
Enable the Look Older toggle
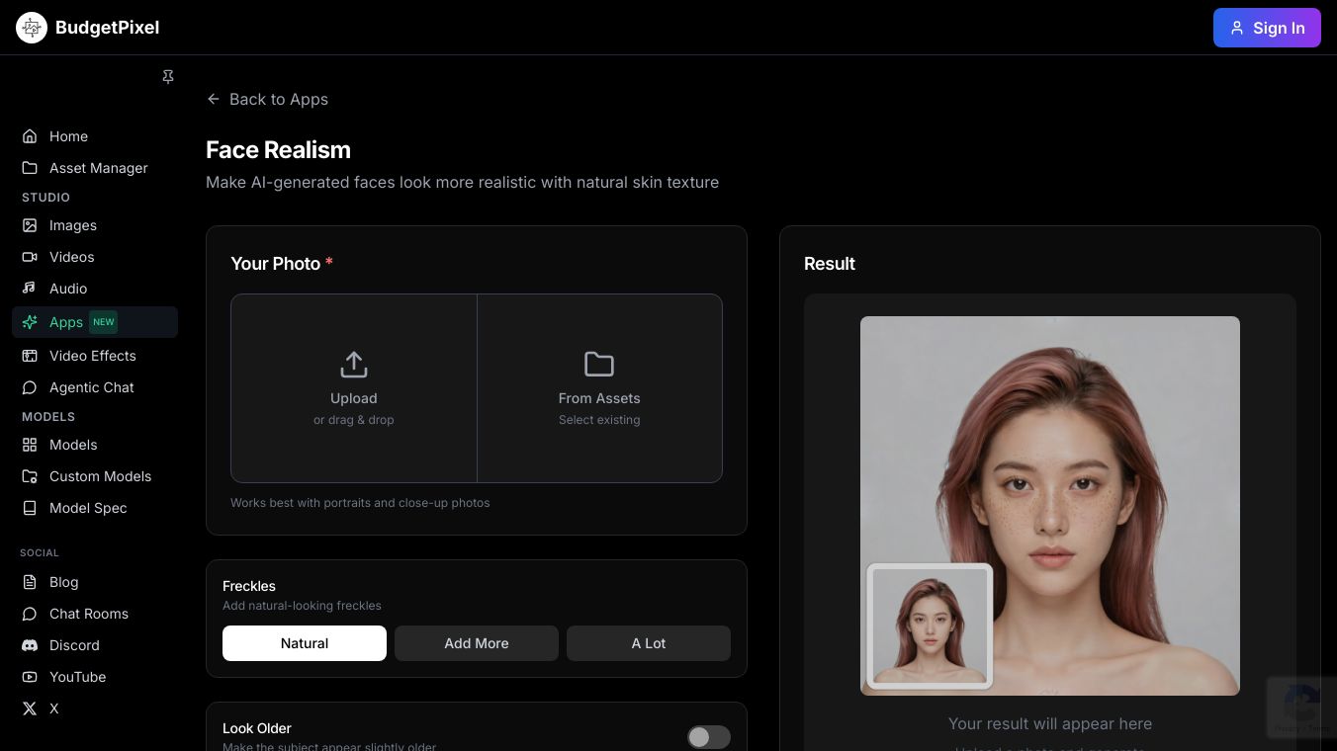[708, 737]
